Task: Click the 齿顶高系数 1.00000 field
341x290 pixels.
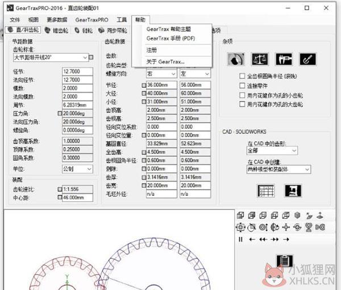Action: click(x=77, y=141)
